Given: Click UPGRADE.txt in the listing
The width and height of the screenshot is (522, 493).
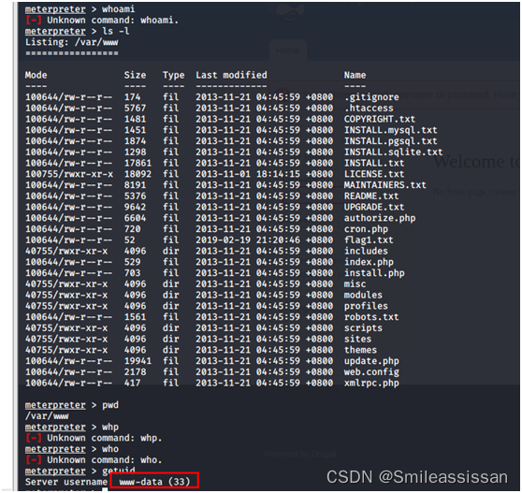Looking at the screenshot, I should (x=374, y=207).
